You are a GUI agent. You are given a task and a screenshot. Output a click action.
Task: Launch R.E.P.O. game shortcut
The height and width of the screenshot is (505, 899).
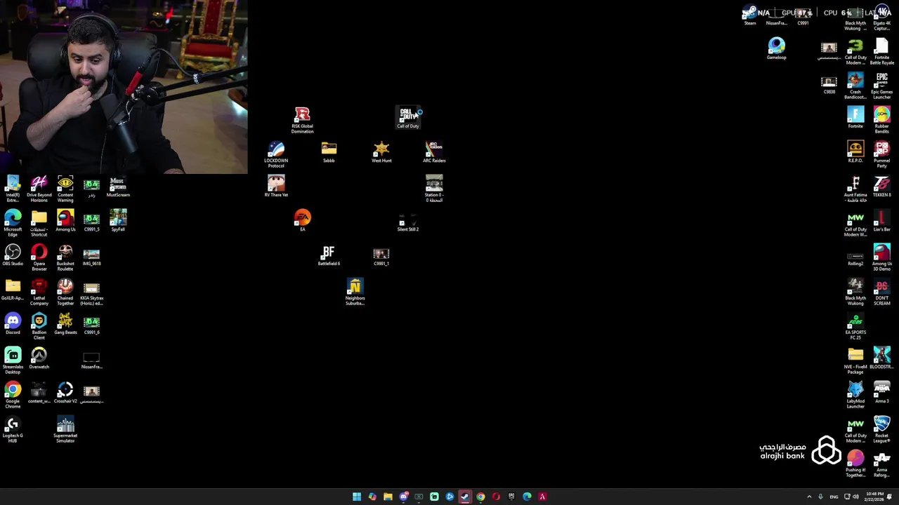coord(855,152)
